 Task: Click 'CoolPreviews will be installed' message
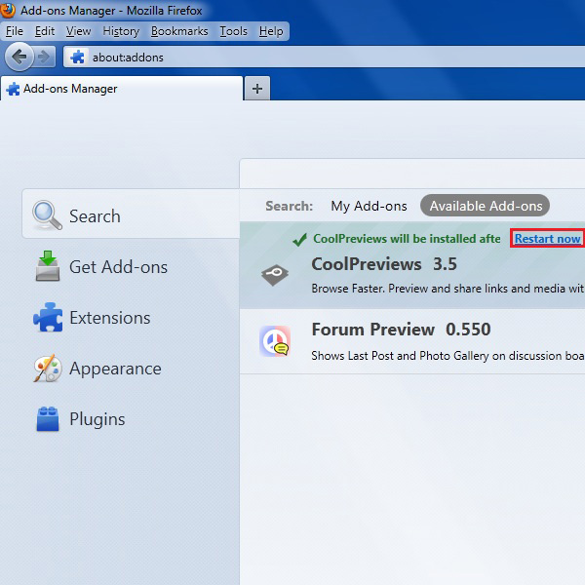pos(407,239)
